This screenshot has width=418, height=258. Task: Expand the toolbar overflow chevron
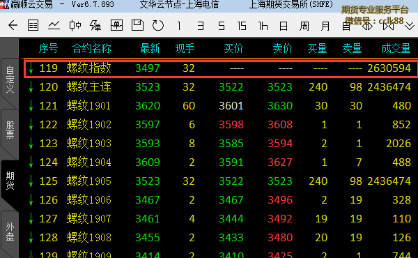pos(410,26)
